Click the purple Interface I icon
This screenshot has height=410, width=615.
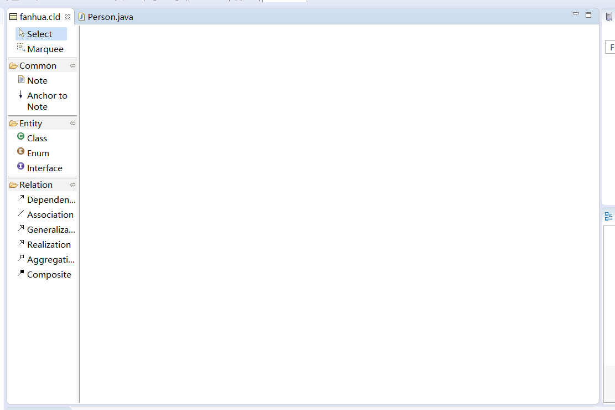pyautogui.click(x=21, y=166)
